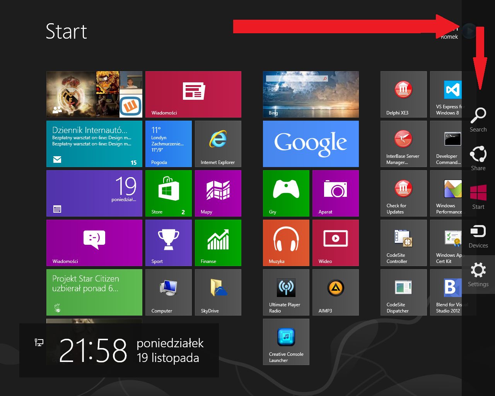Click the '19 listopada' date text
Viewport: 495px width, 396px height.
[x=168, y=358]
